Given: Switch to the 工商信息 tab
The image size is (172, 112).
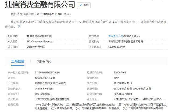Looking at the screenshot, I should tap(18, 61).
